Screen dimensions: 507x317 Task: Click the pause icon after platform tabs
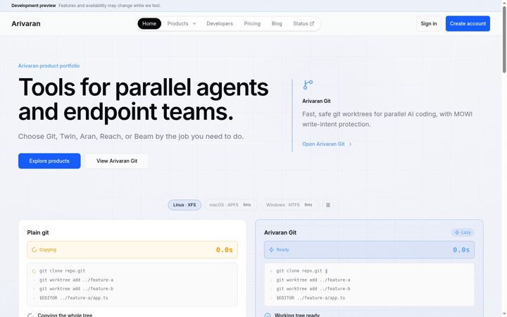[x=328, y=205]
